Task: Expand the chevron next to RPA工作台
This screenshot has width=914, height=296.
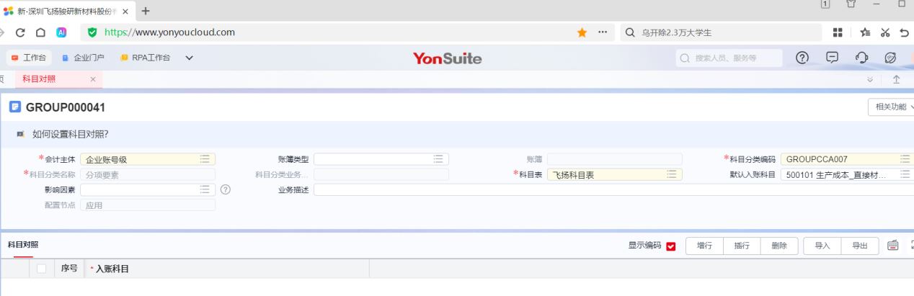Action: 189,58
